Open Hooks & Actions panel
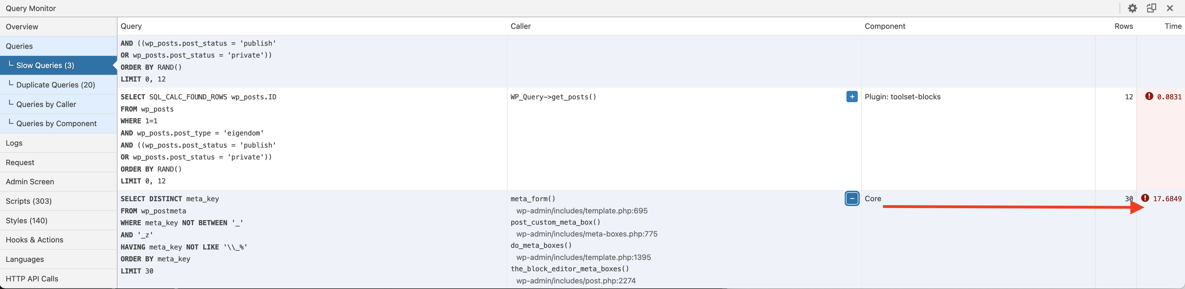The height and width of the screenshot is (289, 1185). click(58, 240)
